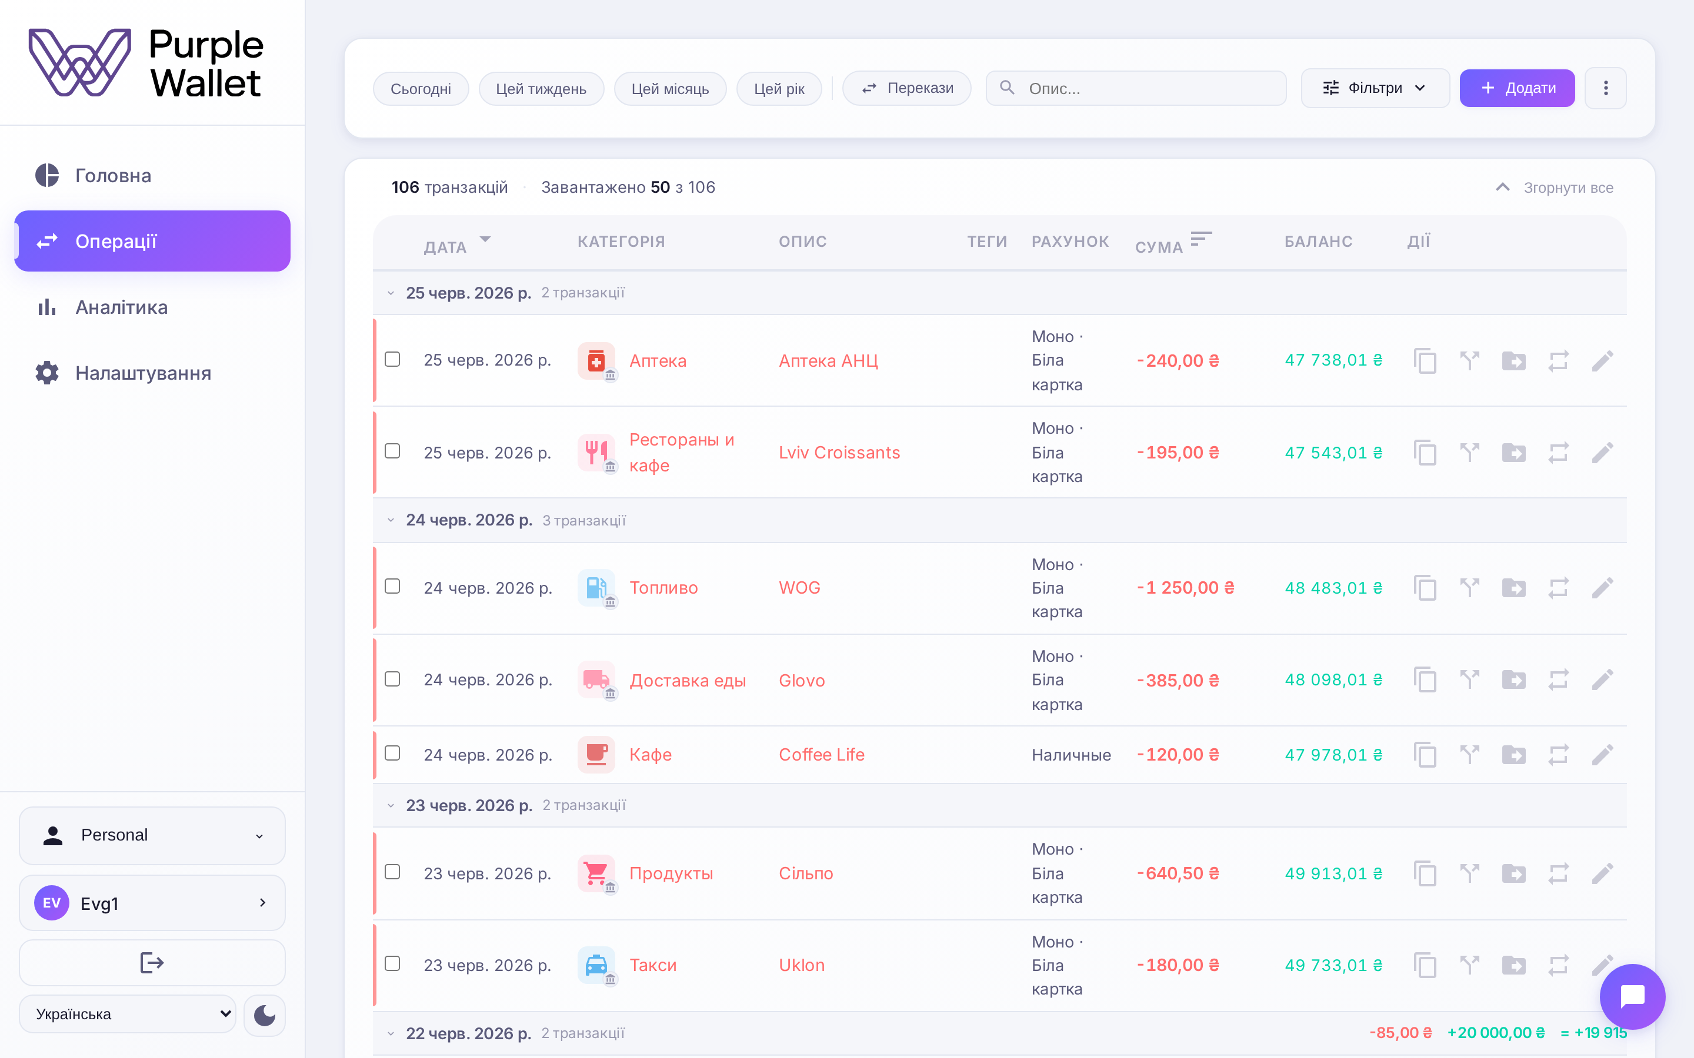This screenshot has height=1058, width=1694.
Task: Click the Додати button
Action: click(1517, 88)
